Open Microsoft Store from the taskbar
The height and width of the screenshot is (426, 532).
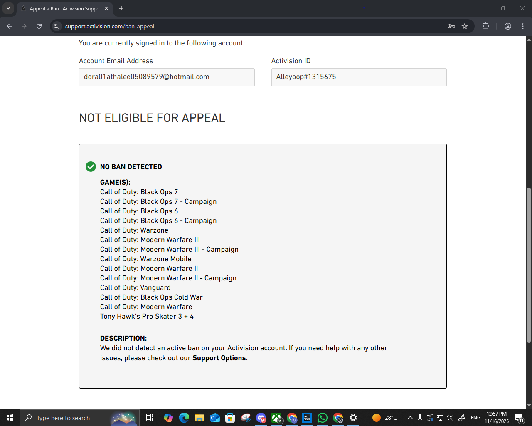(230, 418)
